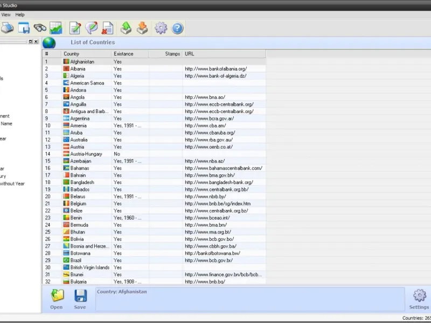
Task: Select the Azerbaijan row
Action: tap(154, 161)
